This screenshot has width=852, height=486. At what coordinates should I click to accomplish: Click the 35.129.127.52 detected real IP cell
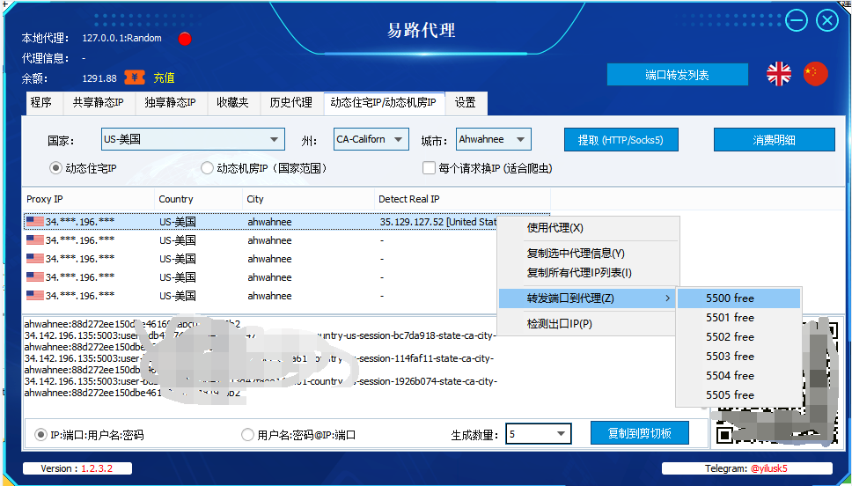pyautogui.click(x=438, y=222)
